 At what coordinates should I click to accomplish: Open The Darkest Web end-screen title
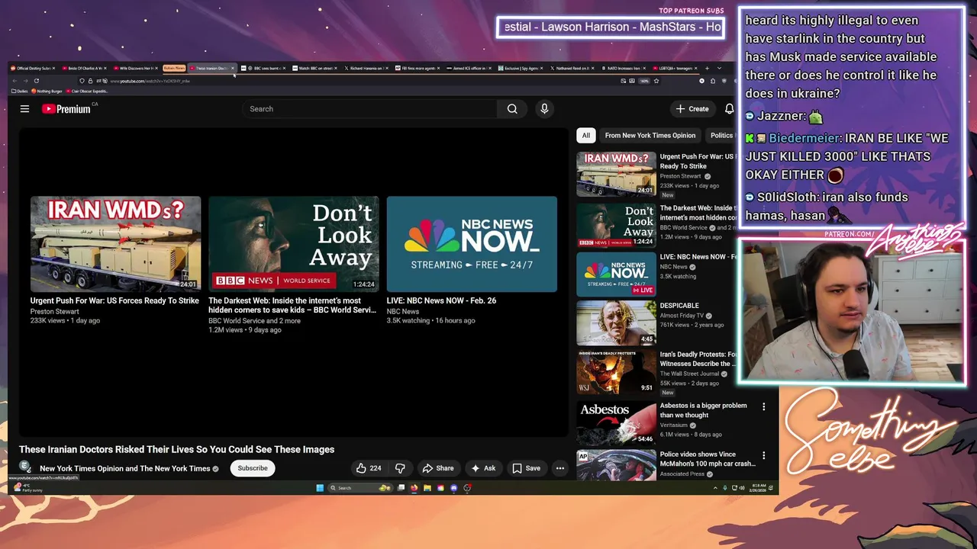coord(292,306)
